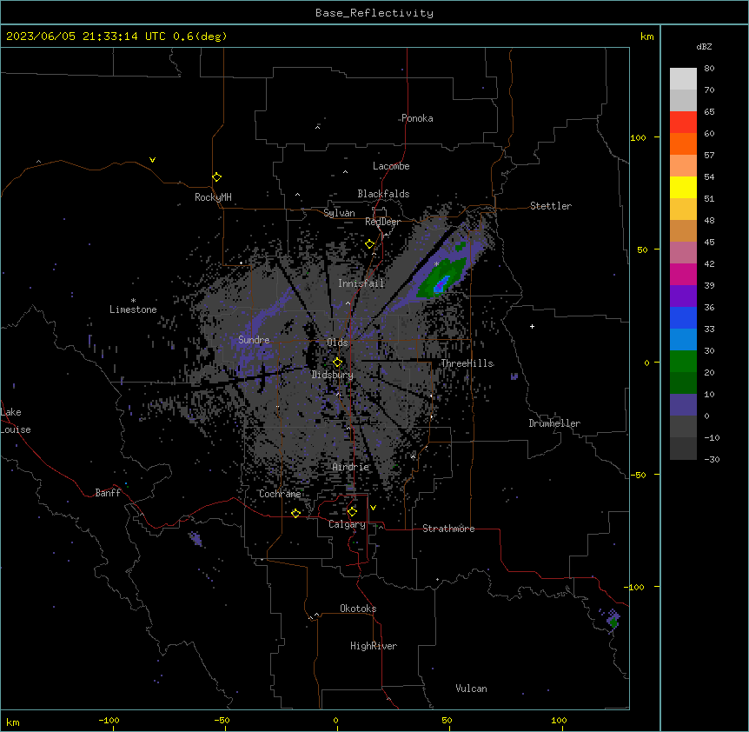This screenshot has width=749, height=732.
Task: Select the white plus marker east of ThreeHills
Action: point(532,326)
